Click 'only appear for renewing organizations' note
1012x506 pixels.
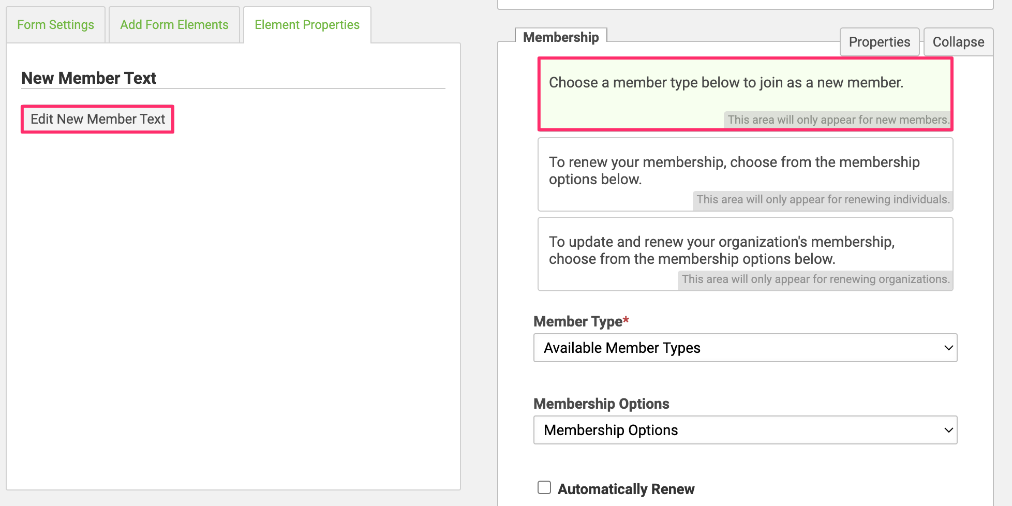[815, 279]
